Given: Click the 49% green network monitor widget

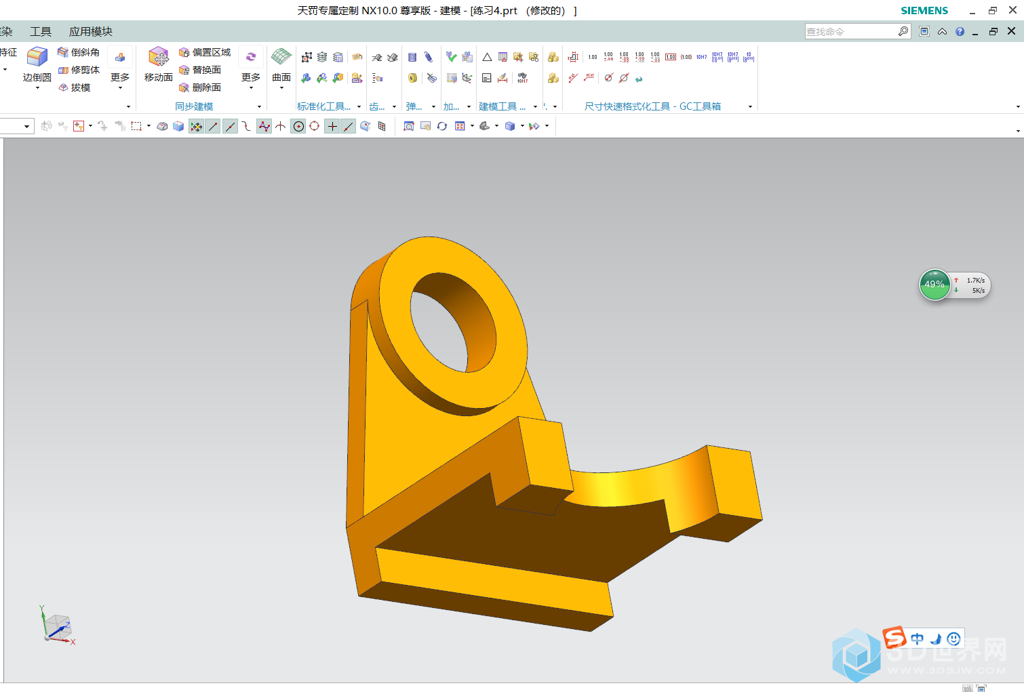Looking at the screenshot, I should point(934,285).
